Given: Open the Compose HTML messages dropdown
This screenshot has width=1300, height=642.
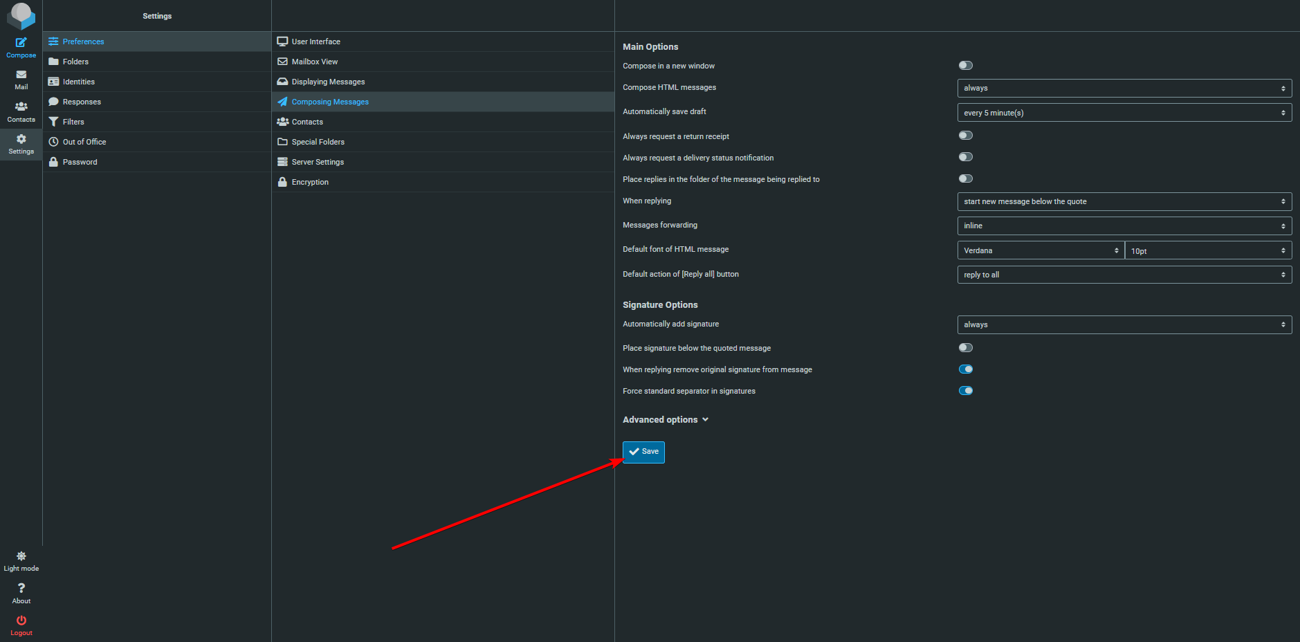Looking at the screenshot, I should tap(1124, 88).
